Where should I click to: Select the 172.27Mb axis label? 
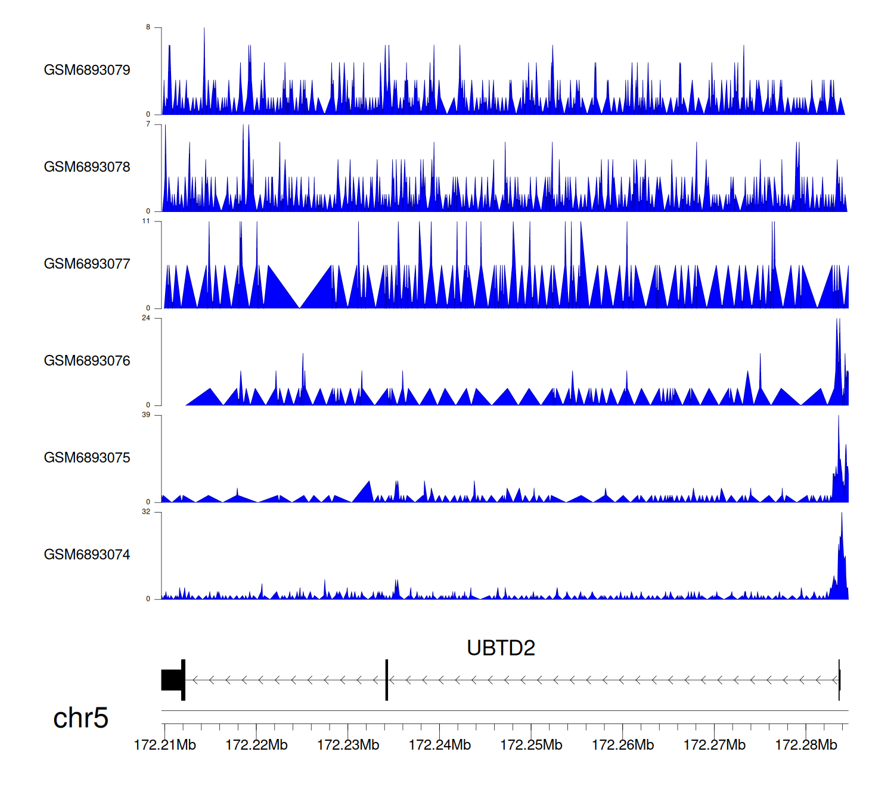[x=714, y=745]
